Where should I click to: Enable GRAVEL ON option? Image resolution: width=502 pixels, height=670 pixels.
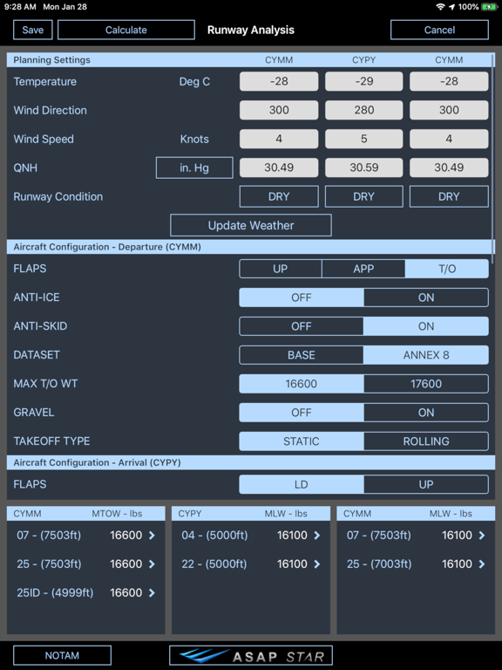(x=426, y=413)
